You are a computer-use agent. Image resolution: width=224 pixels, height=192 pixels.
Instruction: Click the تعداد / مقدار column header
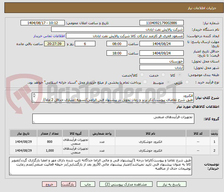[49, 133]
